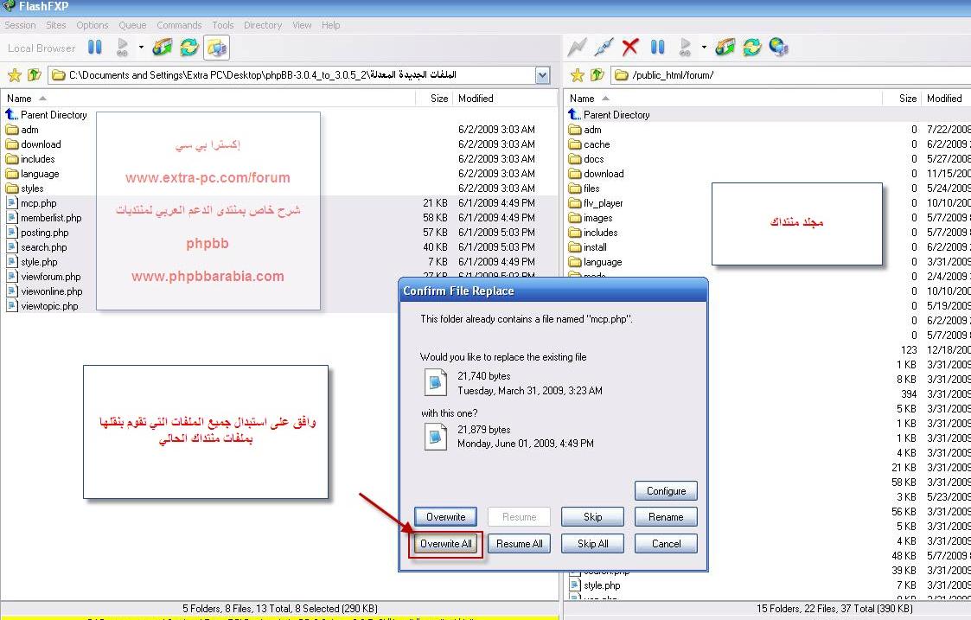Select viewonline.php in the local pane

click(44, 291)
